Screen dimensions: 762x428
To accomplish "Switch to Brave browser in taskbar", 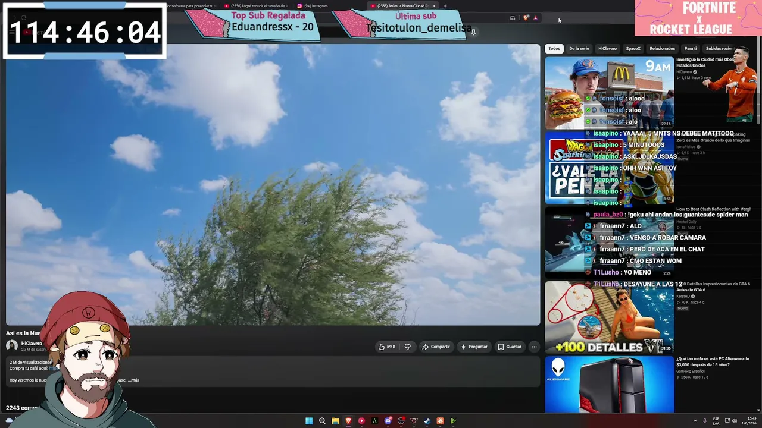I will point(348,421).
